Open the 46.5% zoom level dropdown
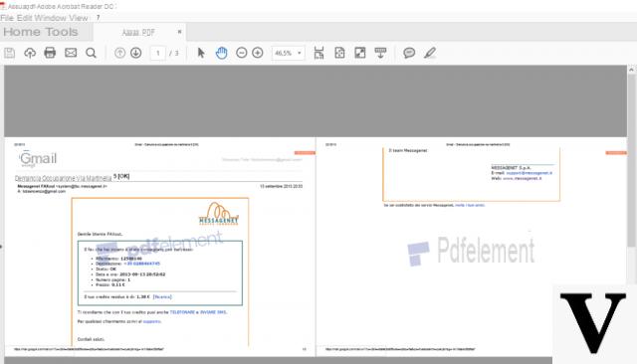 click(x=289, y=53)
